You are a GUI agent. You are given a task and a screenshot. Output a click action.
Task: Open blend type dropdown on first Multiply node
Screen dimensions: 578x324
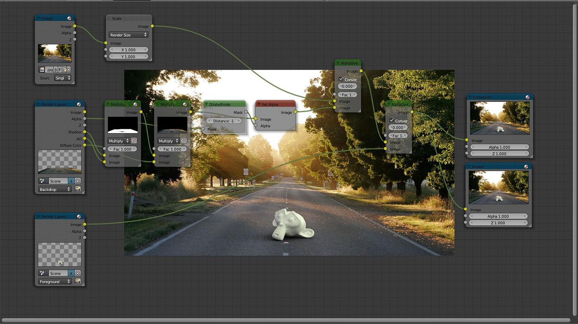click(119, 141)
